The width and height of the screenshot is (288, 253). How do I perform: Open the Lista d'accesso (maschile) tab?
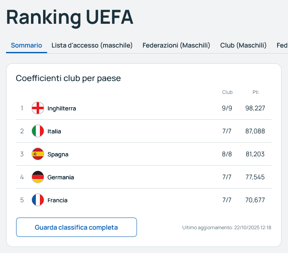[92, 45]
